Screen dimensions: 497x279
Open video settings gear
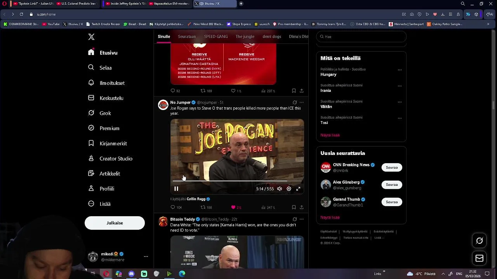point(289,189)
